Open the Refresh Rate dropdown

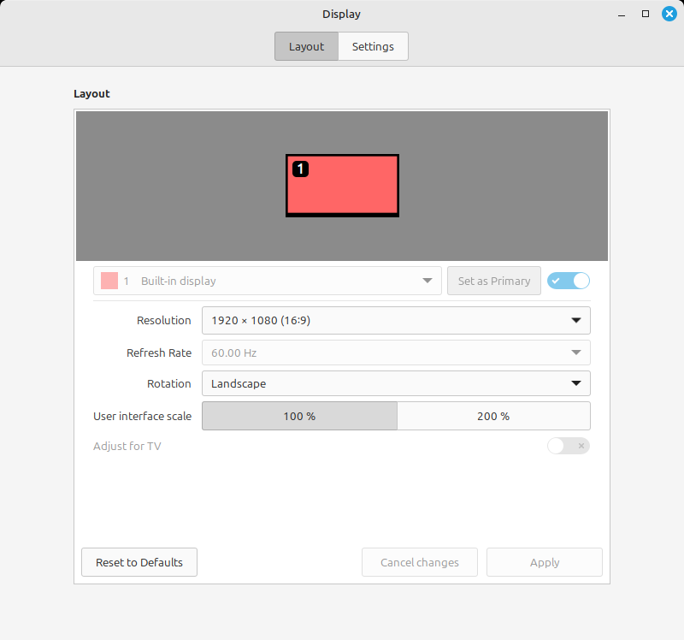[x=396, y=353]
